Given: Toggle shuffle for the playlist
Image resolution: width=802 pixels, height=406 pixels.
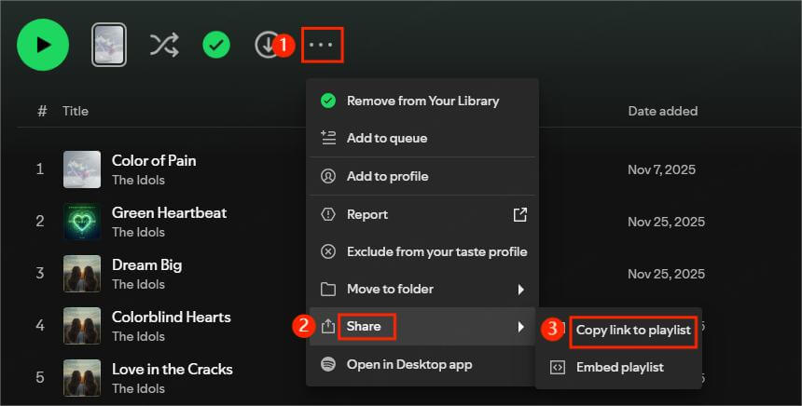Looking at the screenshot, I should [164, 45].
